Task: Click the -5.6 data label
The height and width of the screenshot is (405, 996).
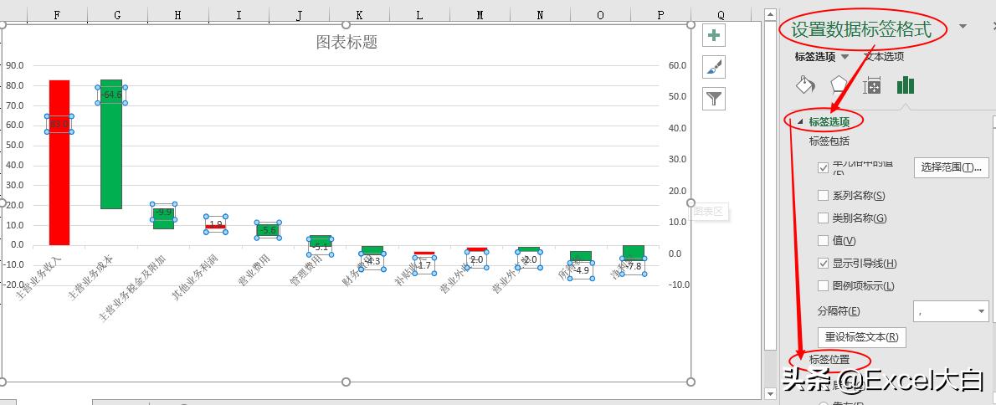Action: (x=268, y=230)
